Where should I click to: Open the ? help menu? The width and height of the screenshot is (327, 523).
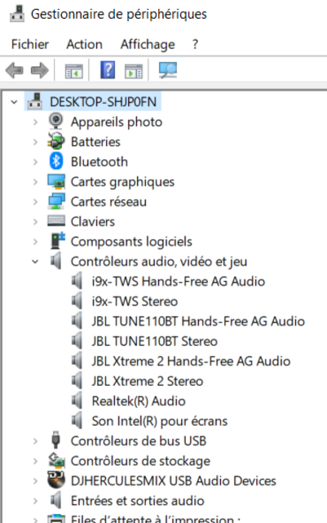tap(195, 44)
